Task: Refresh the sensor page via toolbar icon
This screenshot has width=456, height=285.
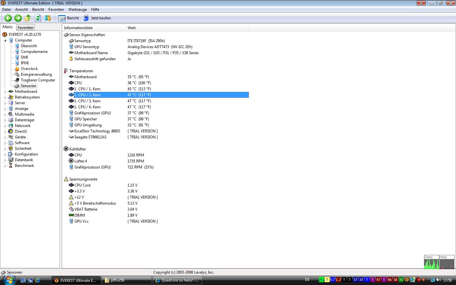Action: [38, 18]
